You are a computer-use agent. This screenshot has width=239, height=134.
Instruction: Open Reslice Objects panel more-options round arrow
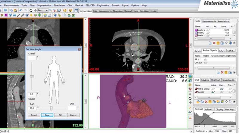click(234, 72)
